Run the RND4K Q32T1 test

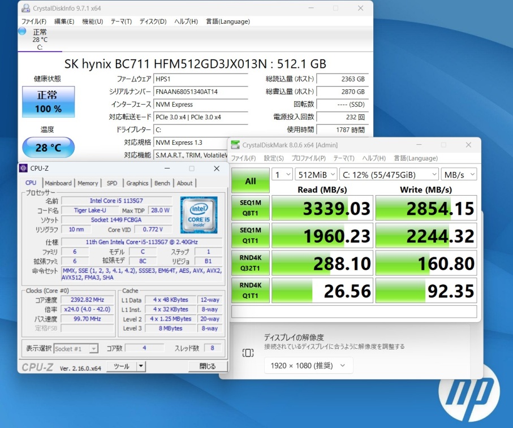click(x=251, y=263)
